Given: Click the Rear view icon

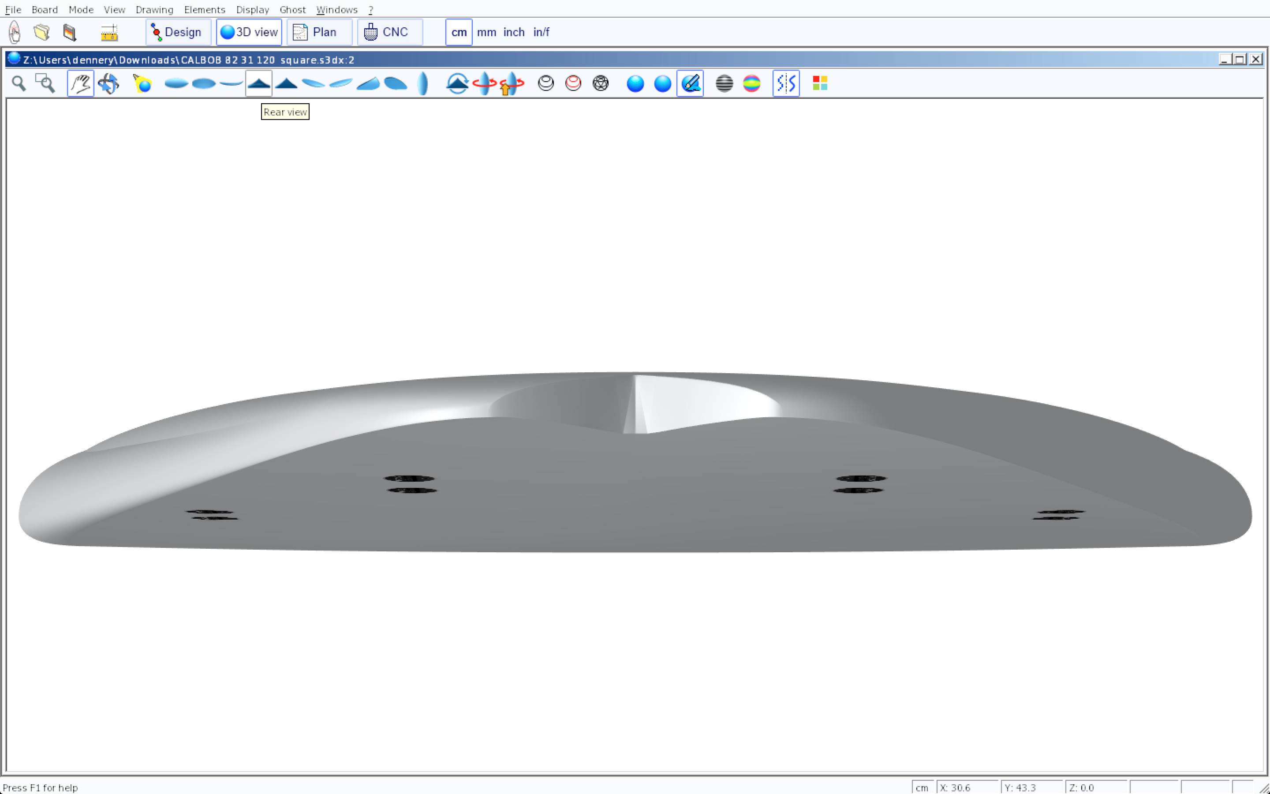Looking at the screenshot, I should click(259, 83).
